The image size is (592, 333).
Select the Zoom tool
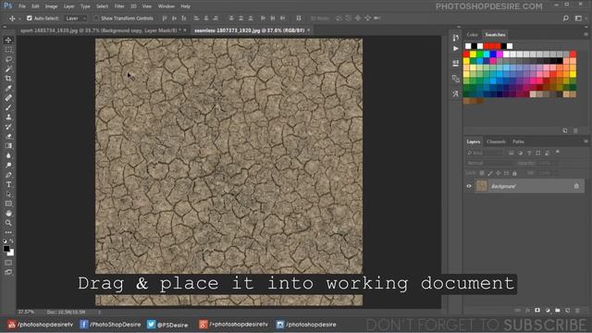point(8,223)
